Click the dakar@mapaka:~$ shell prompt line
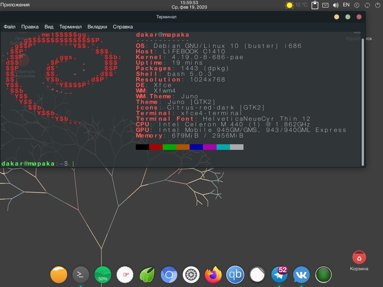This screenshot has width=383, height=287. tap(35, 164)
